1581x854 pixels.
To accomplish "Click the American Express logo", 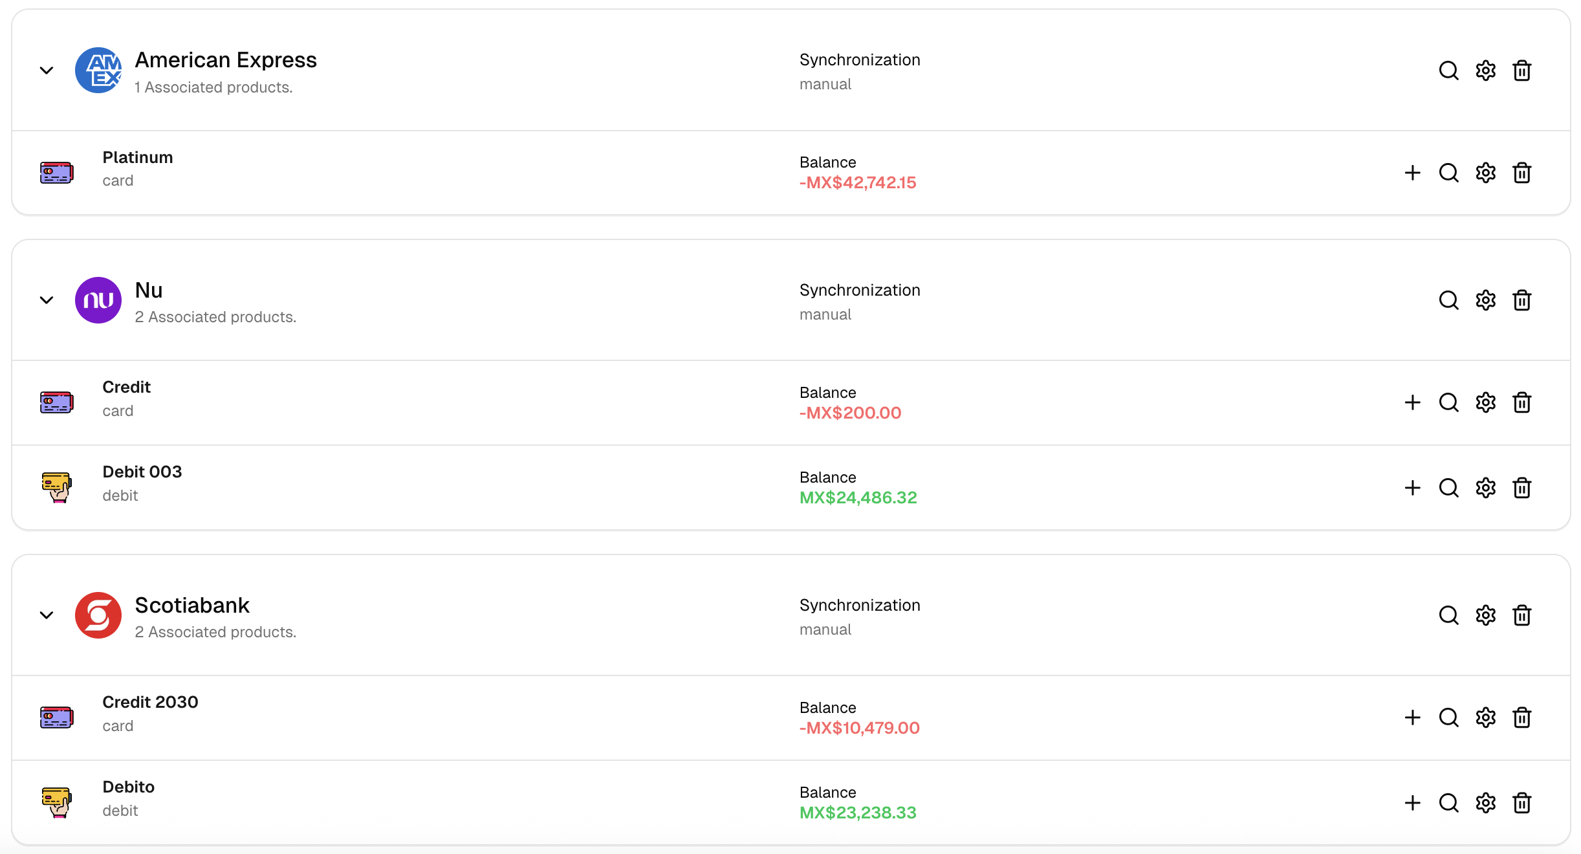I will pos(98,71).
